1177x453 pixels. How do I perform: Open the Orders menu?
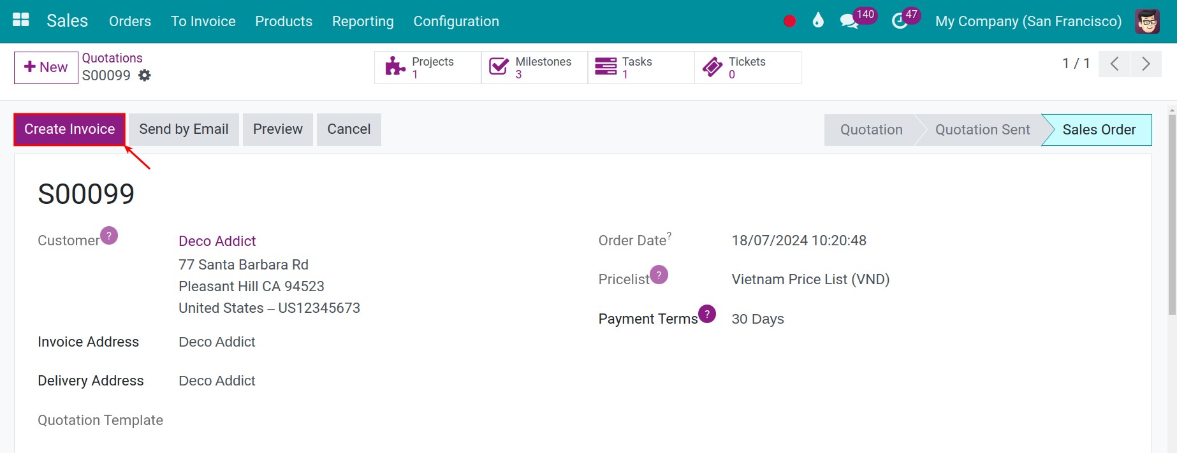(x=130, y=21)
